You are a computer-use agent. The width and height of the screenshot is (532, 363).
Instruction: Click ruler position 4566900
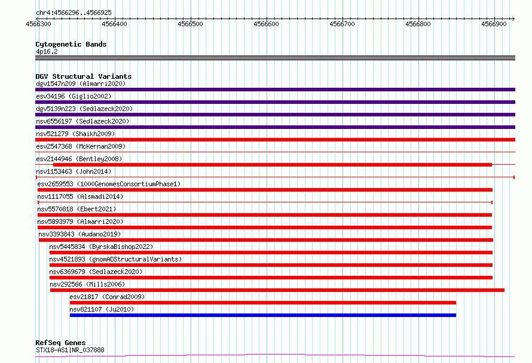(x=494, y=24)
